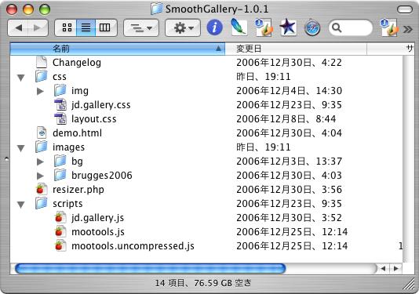The width and height of the screenshot is (419, 294).
Task: Click the brugges2006 folder name
Action: [102, 176]
